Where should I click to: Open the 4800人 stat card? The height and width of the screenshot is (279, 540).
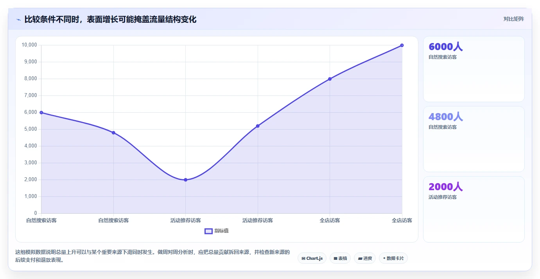[474, 139]
